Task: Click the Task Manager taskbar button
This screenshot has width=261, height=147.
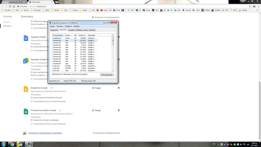Action: (29, 144)
